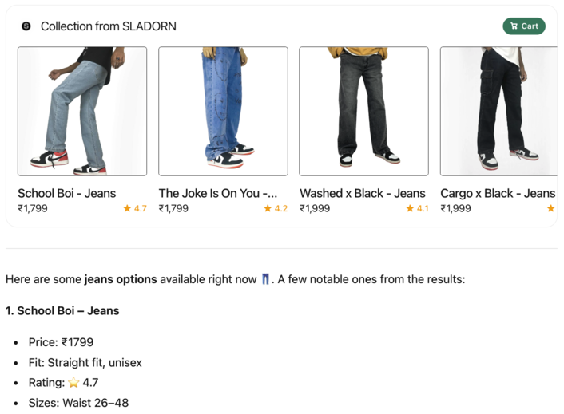The width and height of the screenshot is (564, 414).
Task: Click the SLADORN brand logo icon
Action: [26, 26]
